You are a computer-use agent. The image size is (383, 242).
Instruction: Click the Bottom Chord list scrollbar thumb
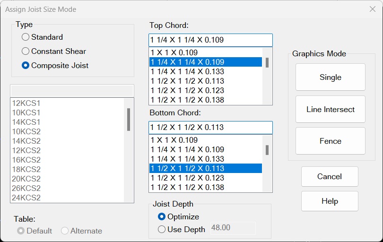(267, 150)
